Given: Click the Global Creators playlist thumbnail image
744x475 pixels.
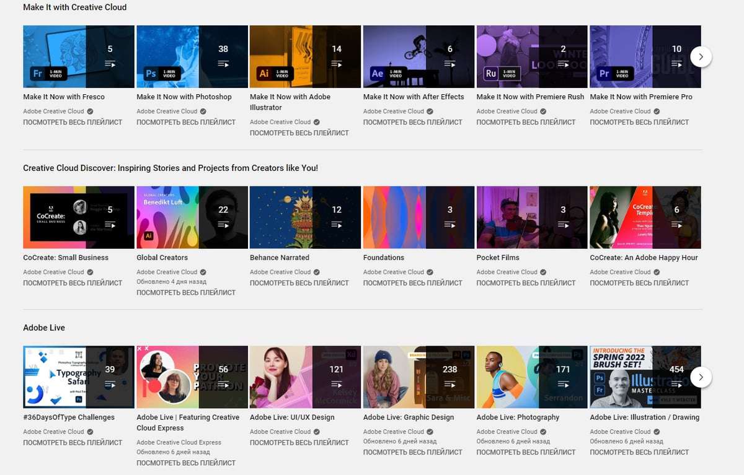Looking at the screenshot, I should click(x=192, y=217).
